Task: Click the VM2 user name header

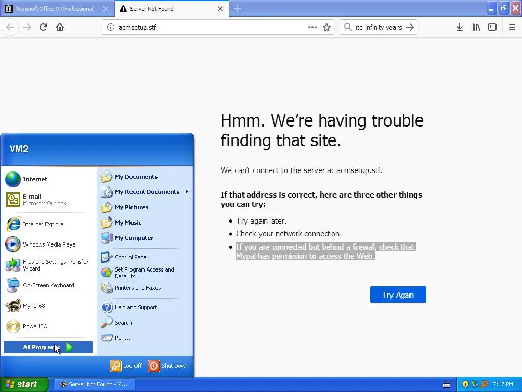Action: click(19, 149)
